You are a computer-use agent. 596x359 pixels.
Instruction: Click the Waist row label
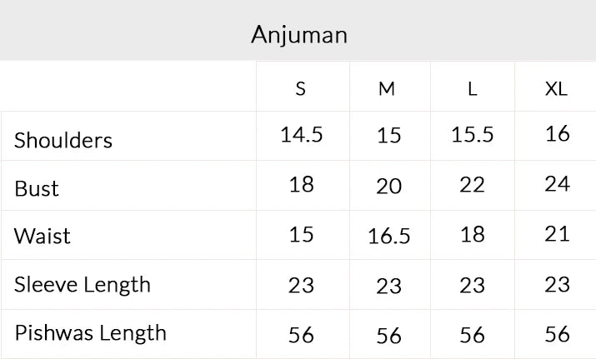[x=43, y=236]
